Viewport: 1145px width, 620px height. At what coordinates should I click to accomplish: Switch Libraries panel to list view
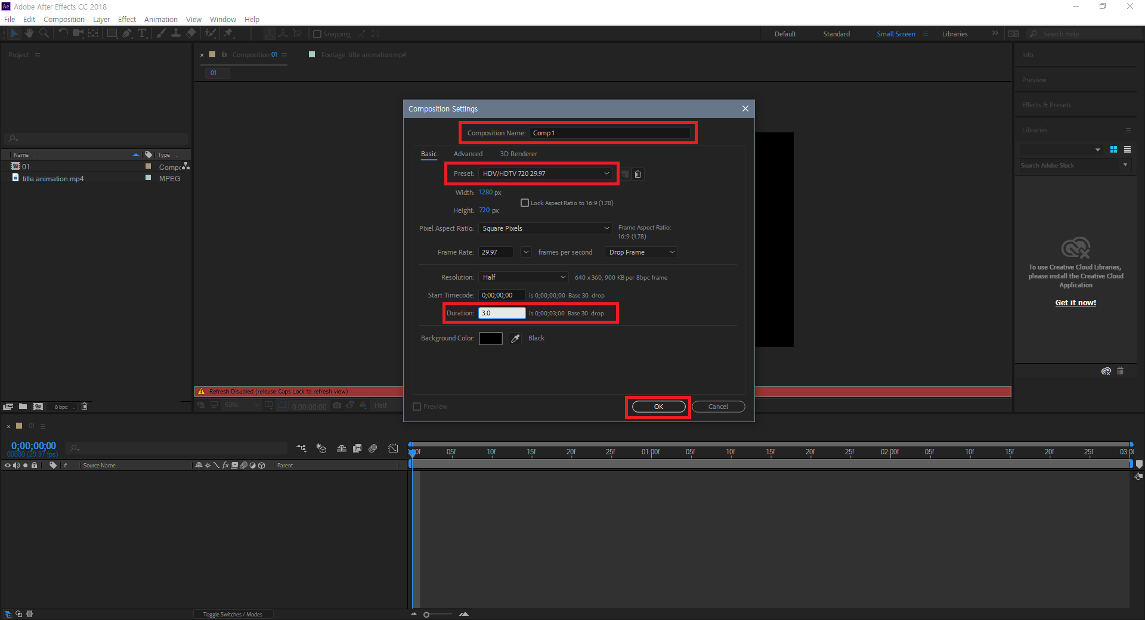(x=1127, y=150)
